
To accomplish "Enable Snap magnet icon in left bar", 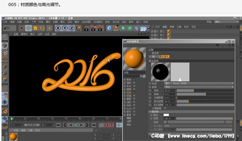I will click(x=5, y=111).
